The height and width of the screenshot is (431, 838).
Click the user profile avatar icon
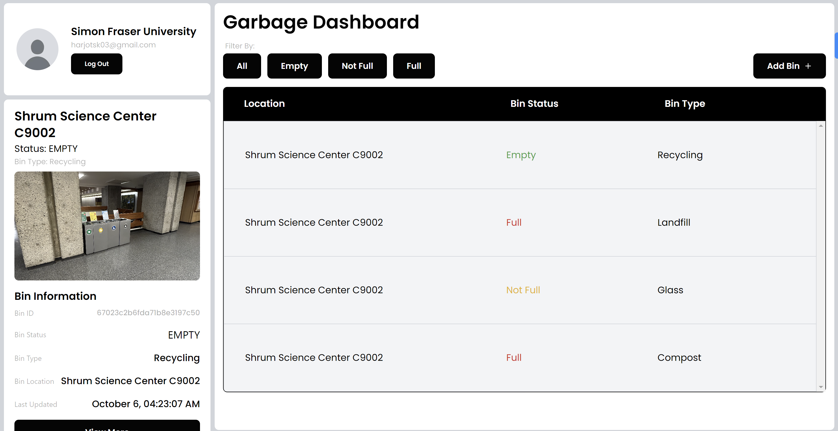tap(37, 49)
